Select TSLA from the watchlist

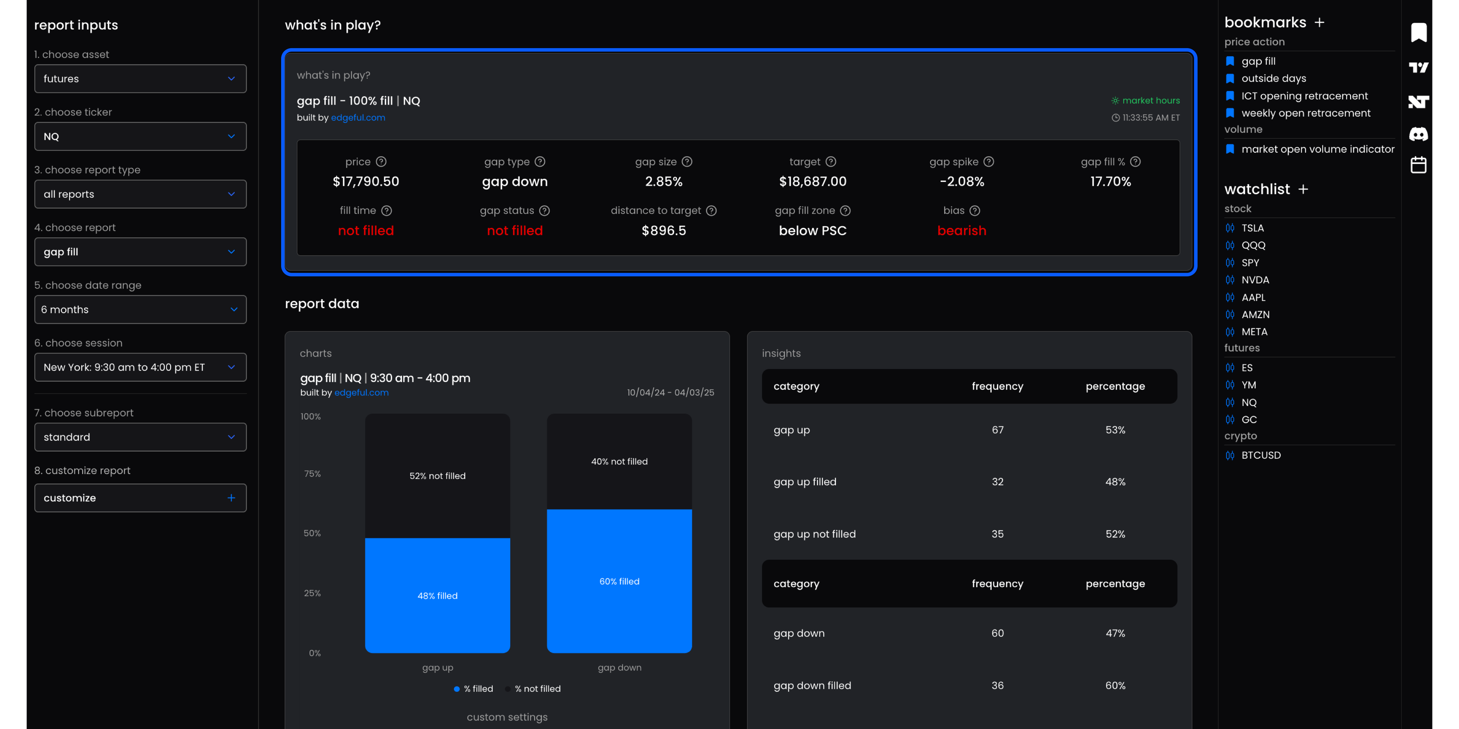(x=1252, y=228)
